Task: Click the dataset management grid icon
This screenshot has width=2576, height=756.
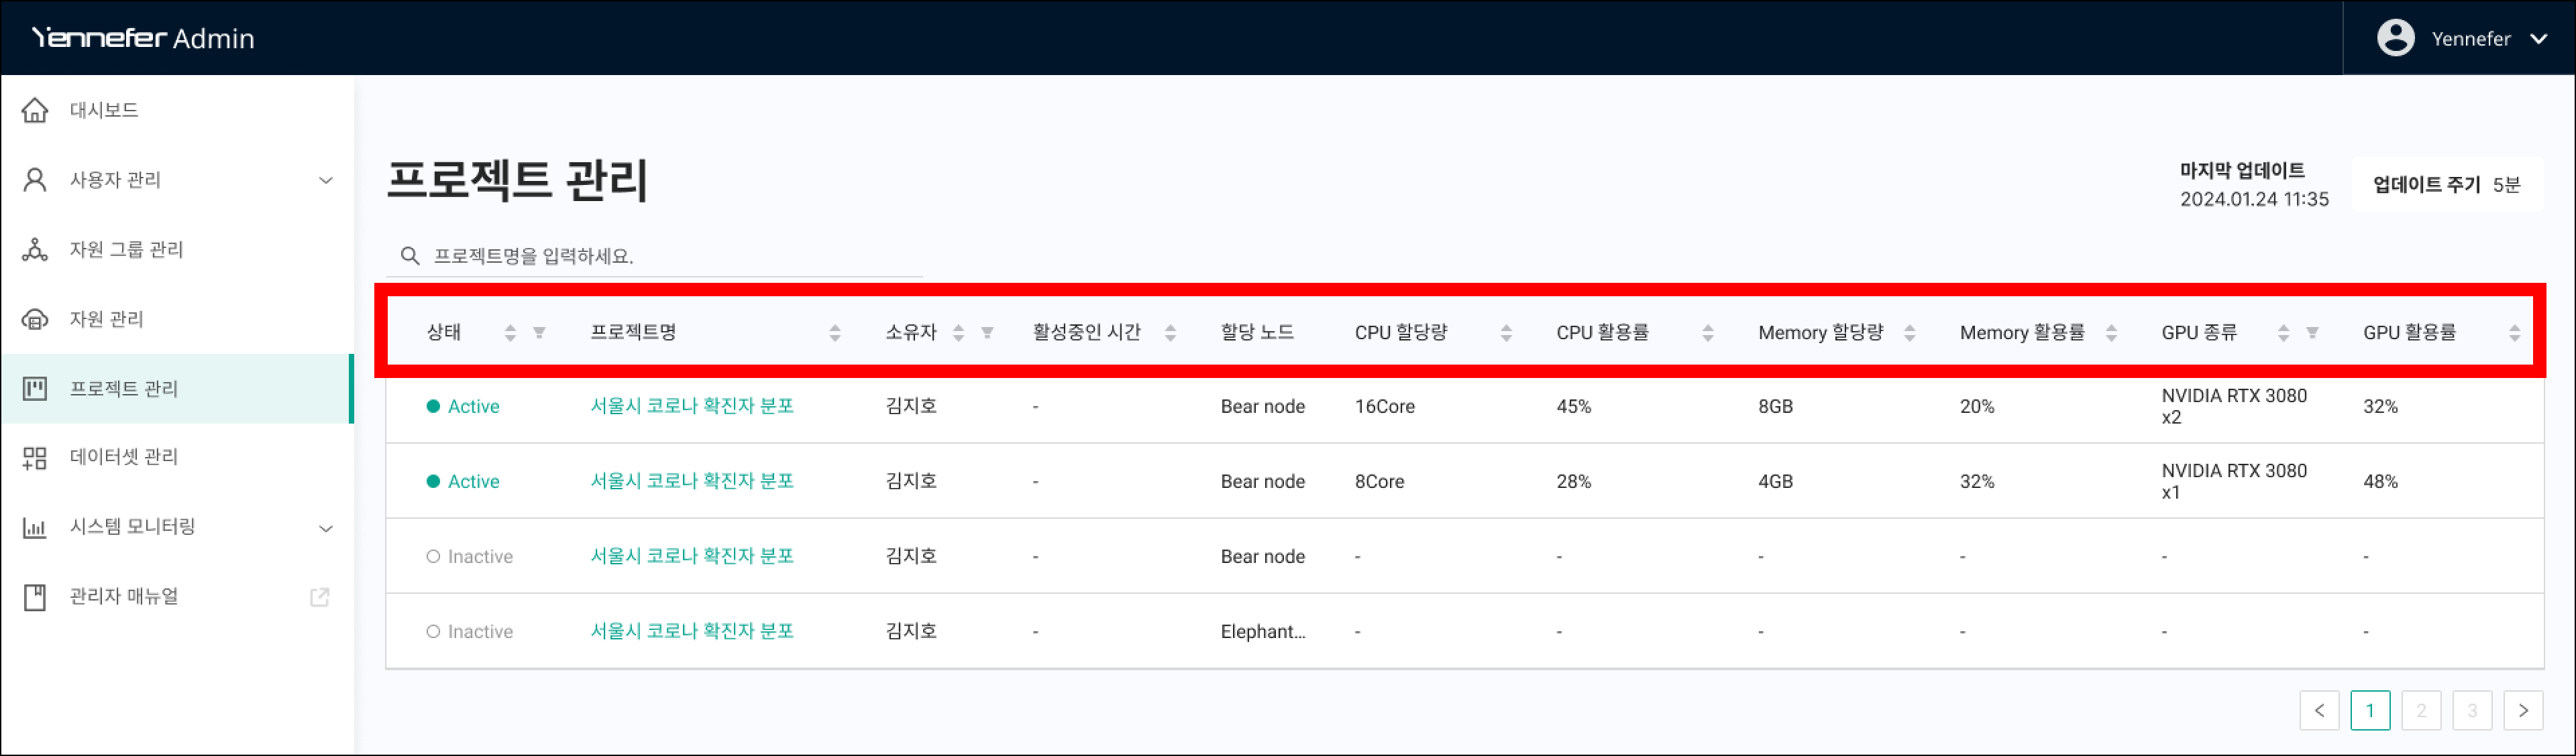Action: click(35, 457)
